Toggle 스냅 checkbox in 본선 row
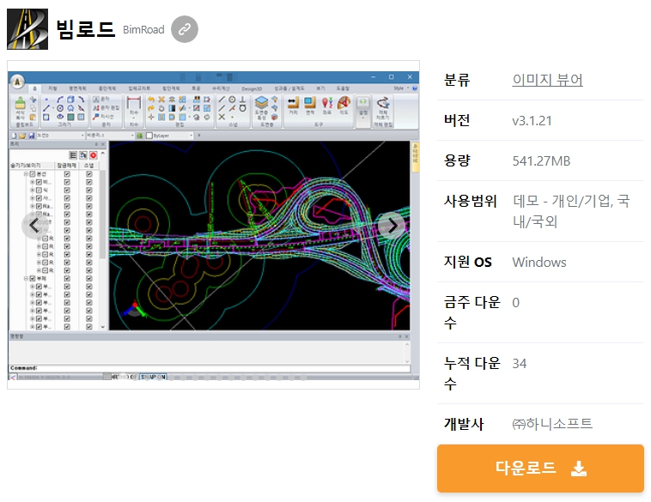651x502 pixels. (x=88, y=174)
